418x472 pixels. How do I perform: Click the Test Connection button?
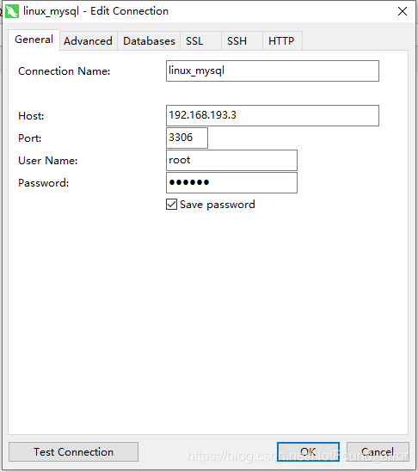[73, 452]
